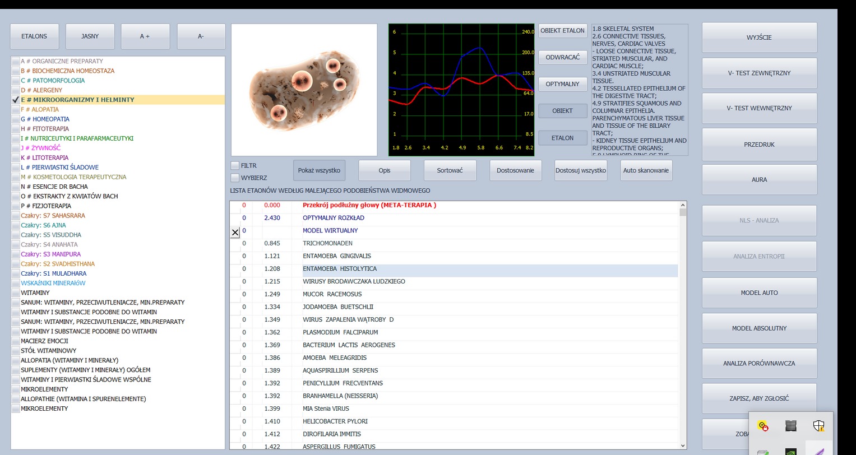Open ANALIZA PORÓWNAWCZA
The height and width of the screenshot is (455, 856).
[759, 363]
